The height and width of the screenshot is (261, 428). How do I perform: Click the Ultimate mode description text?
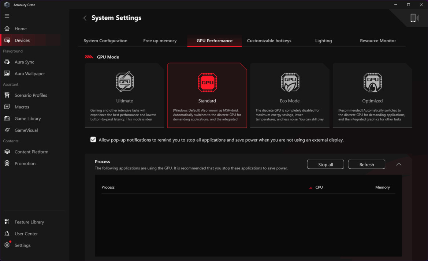coord(123,115)
